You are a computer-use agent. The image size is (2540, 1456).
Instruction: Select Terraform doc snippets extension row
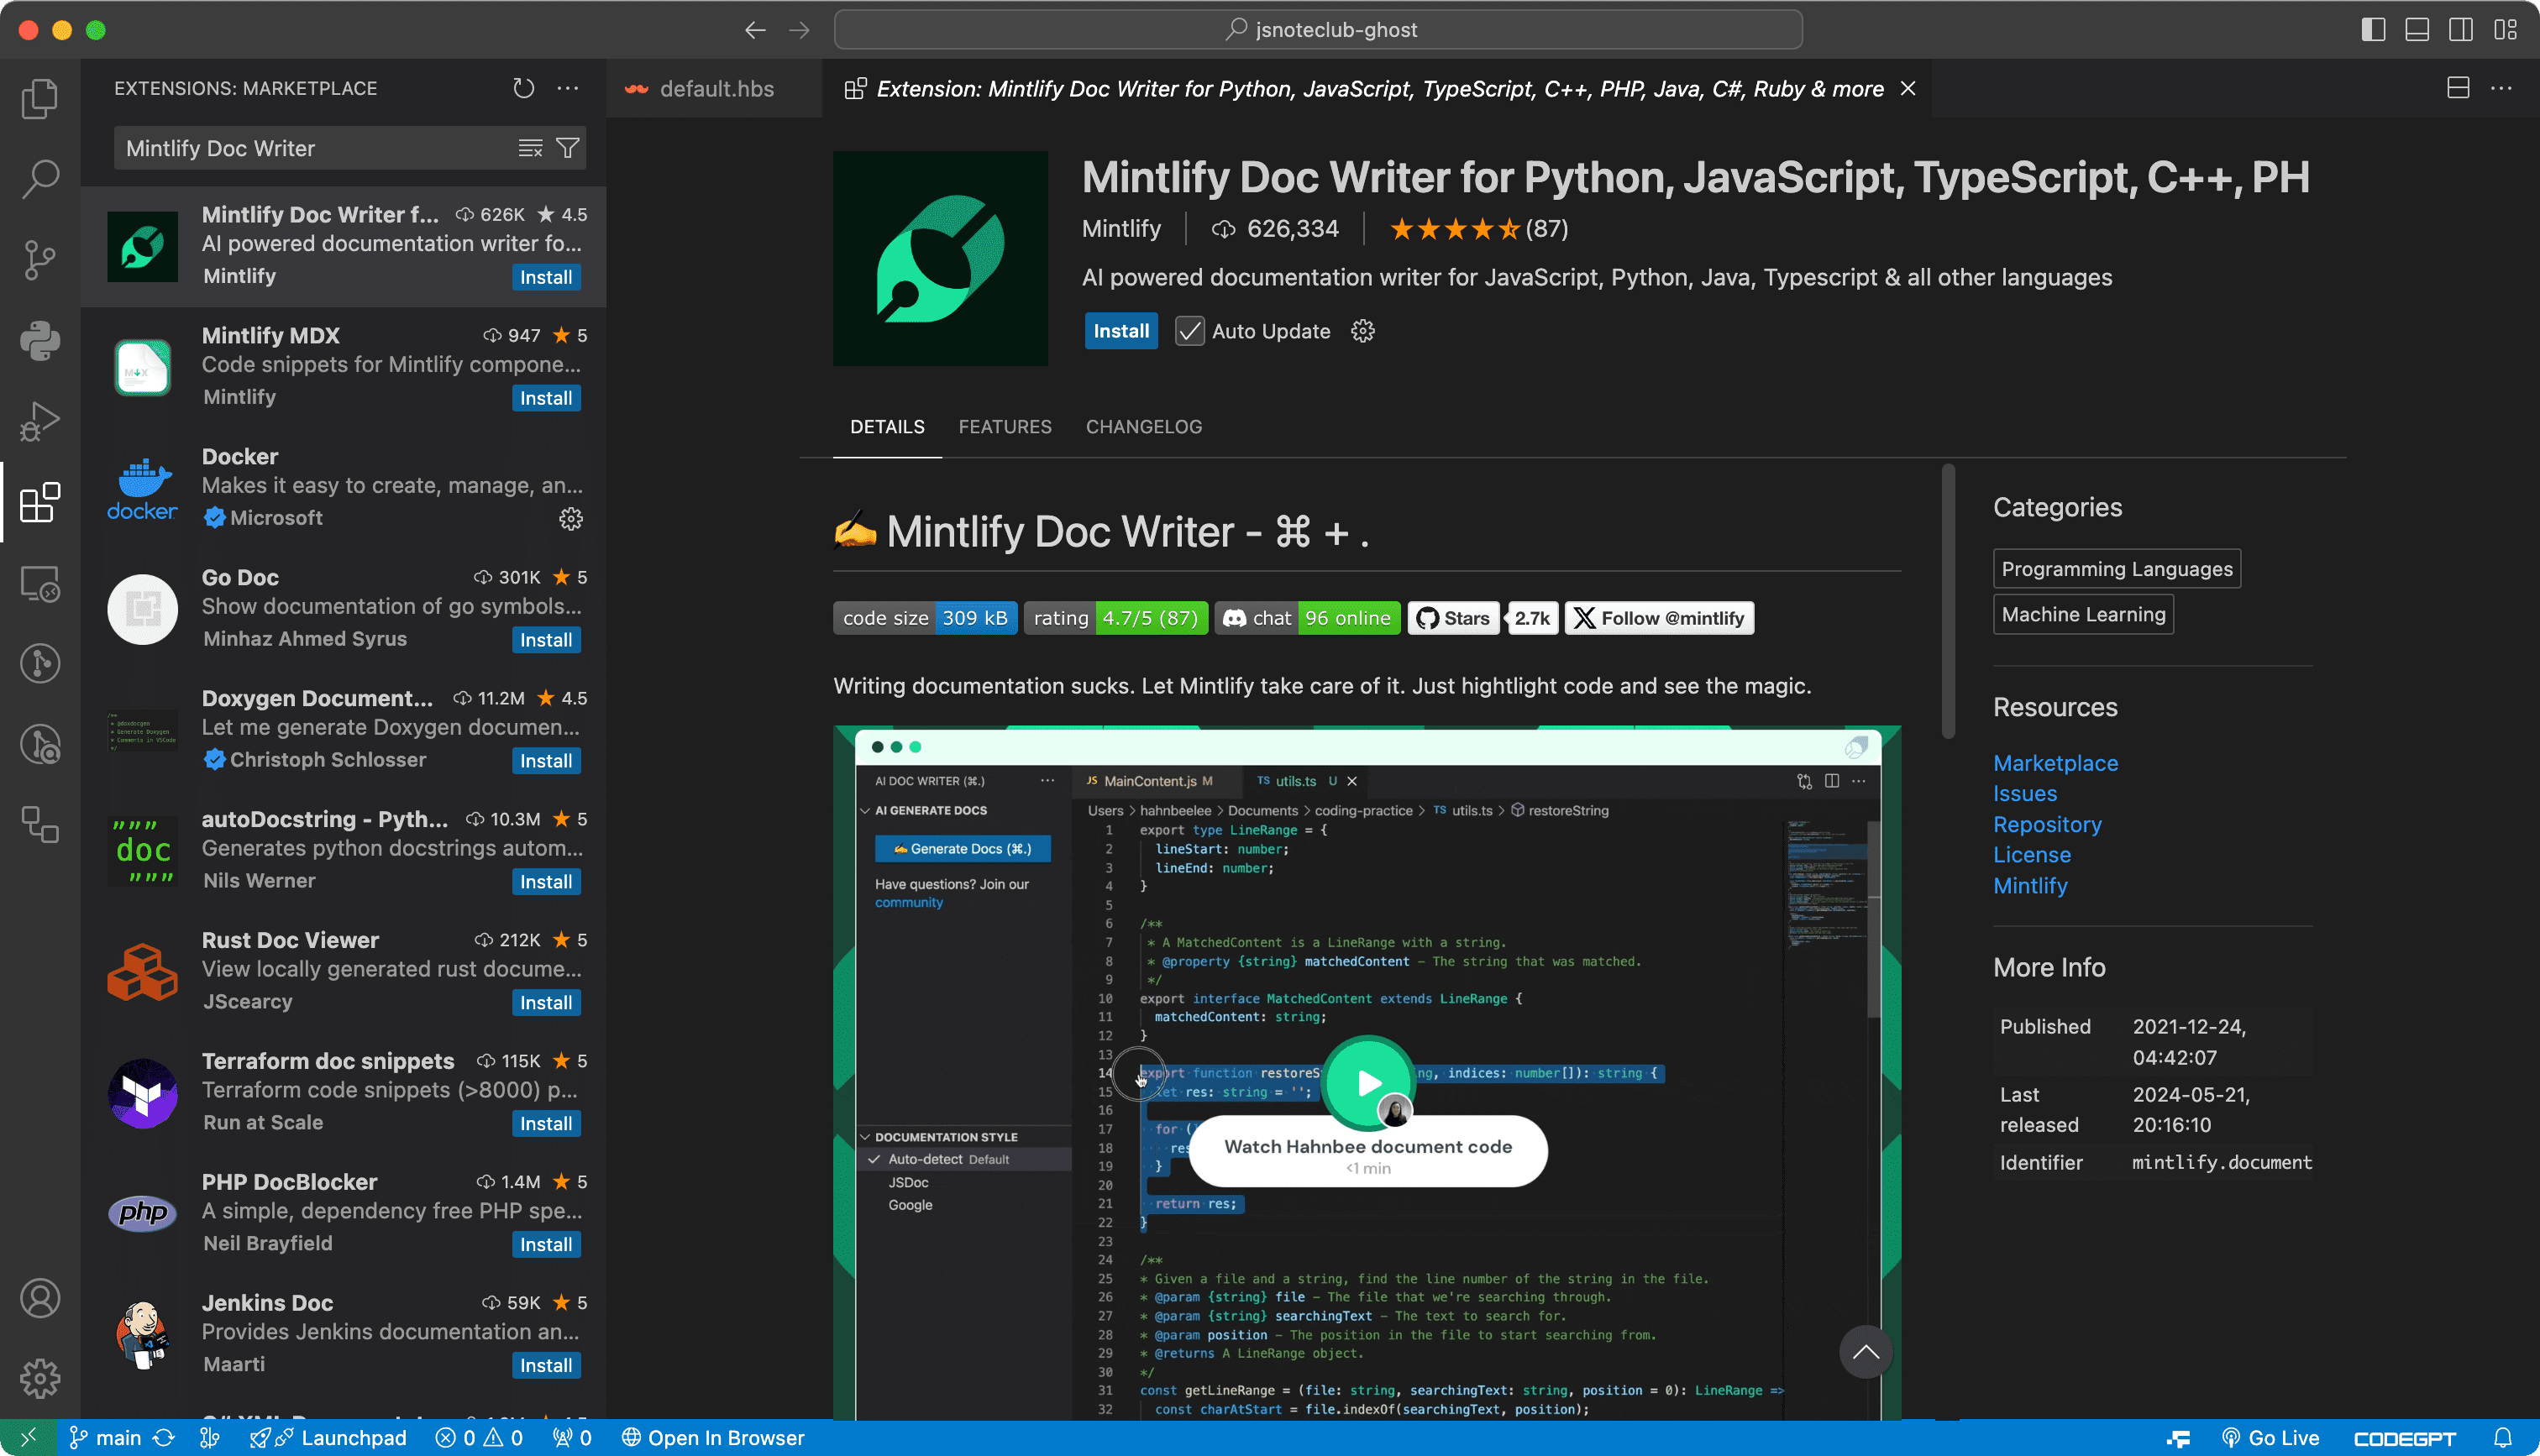[x=343, y=1092]
